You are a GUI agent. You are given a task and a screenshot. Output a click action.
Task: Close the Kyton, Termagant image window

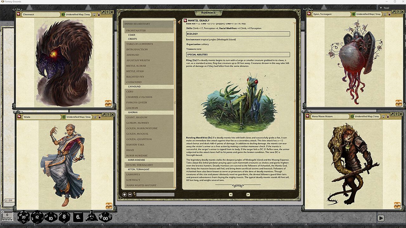[x=402, y=12]
